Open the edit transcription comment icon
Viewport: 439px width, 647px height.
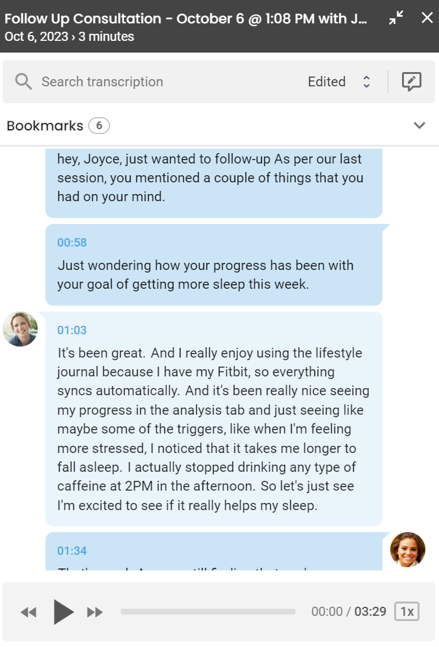[x=412, y=81]
